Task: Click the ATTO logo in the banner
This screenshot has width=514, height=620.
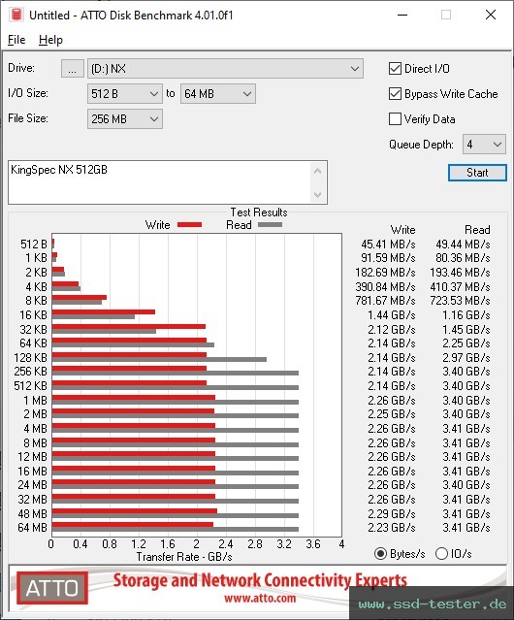Action: click(52, 588)
